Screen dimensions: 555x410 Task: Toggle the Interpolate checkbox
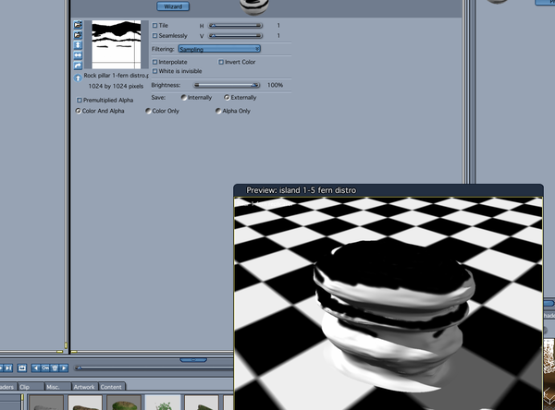pos(154,62)
